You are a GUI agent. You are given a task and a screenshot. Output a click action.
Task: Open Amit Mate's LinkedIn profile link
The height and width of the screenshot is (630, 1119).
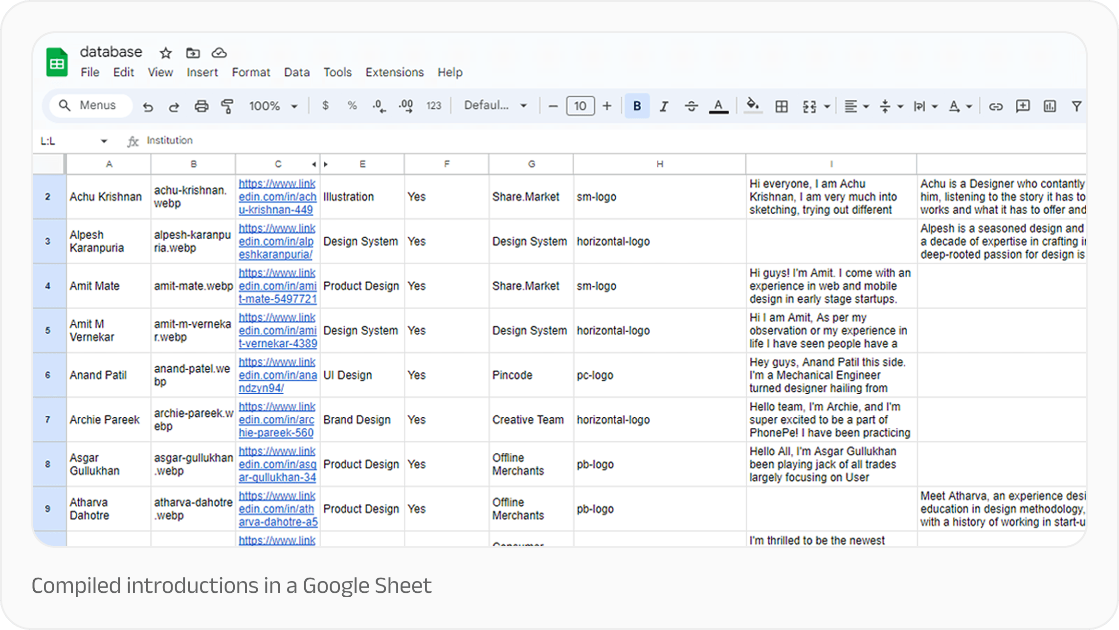point(277,286)
